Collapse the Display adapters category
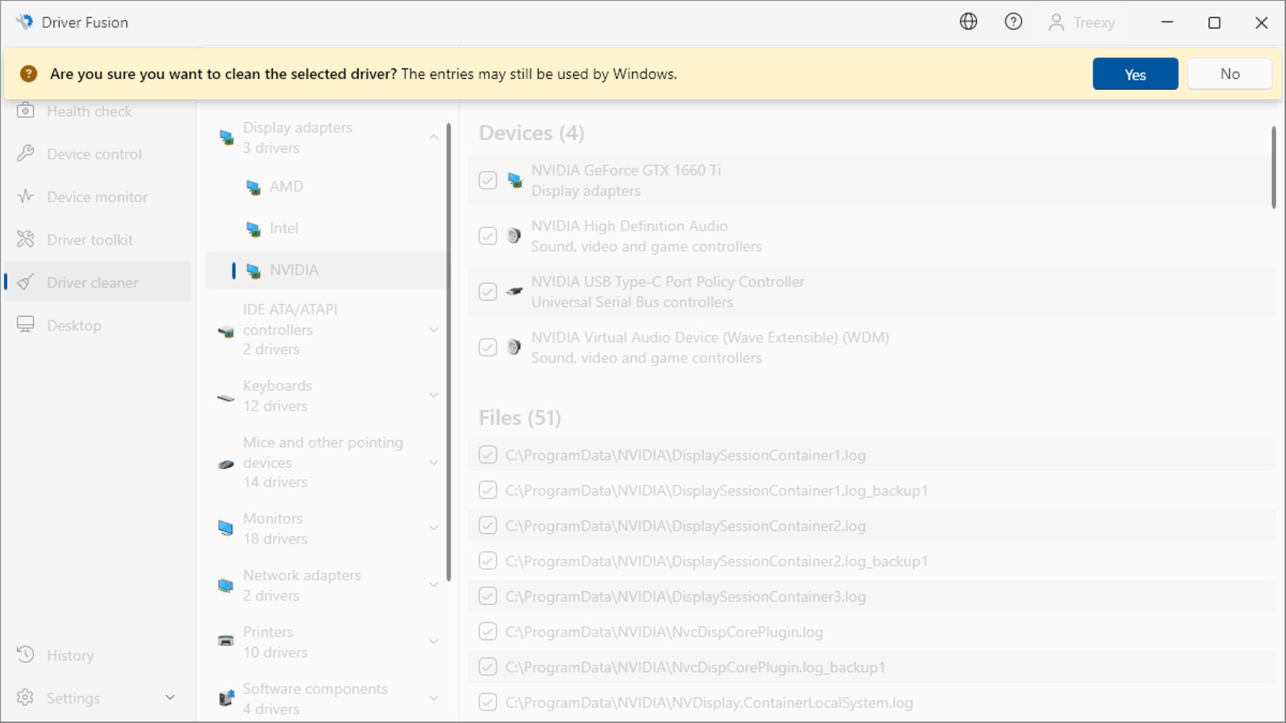Image resolution: width=1286 pixels, height=723 pixels. pyautogui.click(x=433, y=137)
